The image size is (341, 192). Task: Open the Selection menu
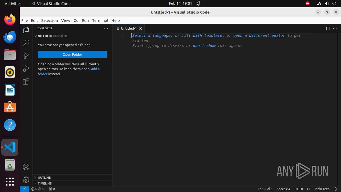(50, 21)
